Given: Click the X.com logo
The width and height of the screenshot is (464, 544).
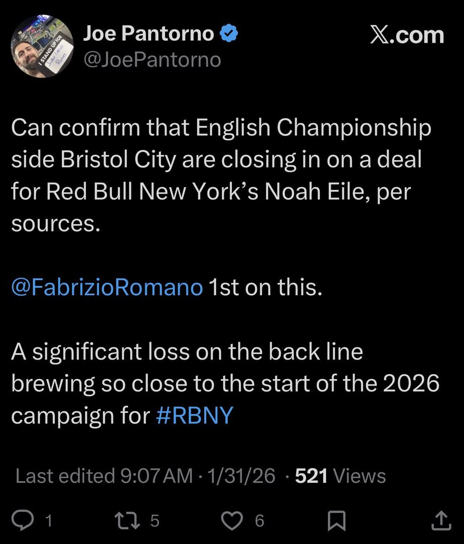Looking at the screenshot, I should [407, 35].
